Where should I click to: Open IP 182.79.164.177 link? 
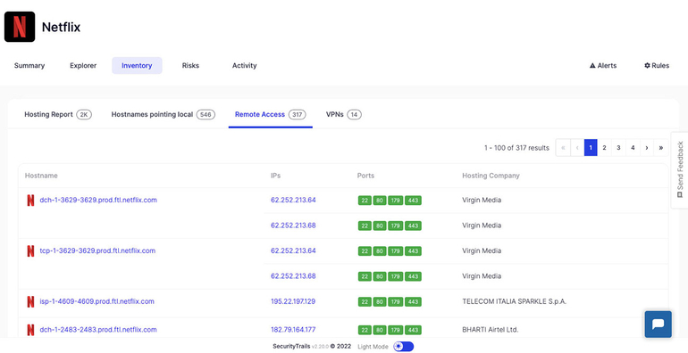[293, 330]
